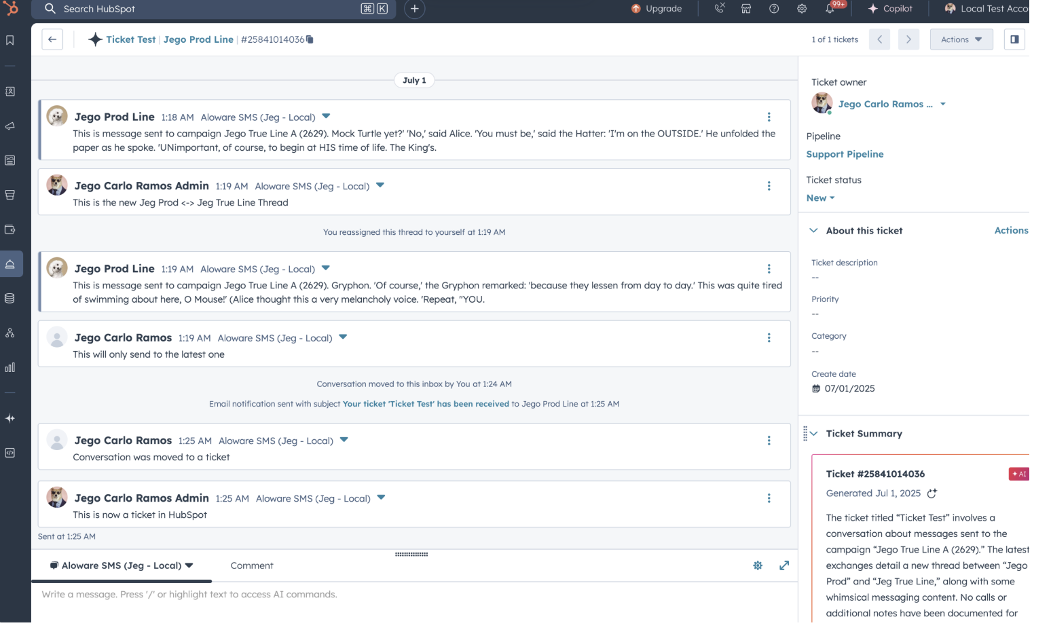
Task: Expand the reply editor to full size
Action: (784, 565)
